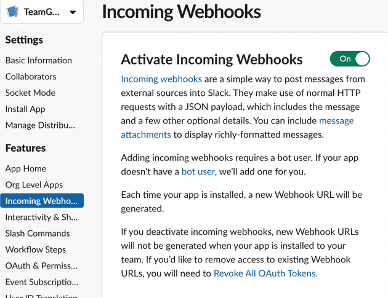Image resolution: width=388 pixels, height=298 pixels.
Task: Open OAuth & Permissions page
Action: pyautogui.click(x=41, y=266)
